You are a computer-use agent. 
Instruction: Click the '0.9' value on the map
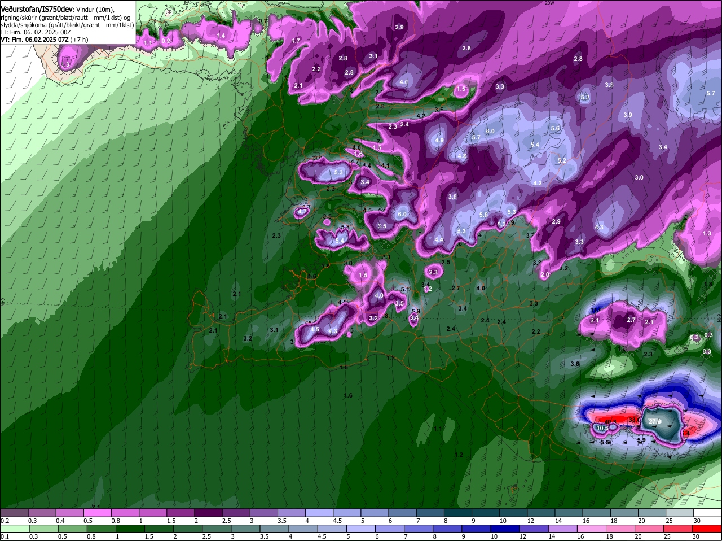(x=166, y=41)
